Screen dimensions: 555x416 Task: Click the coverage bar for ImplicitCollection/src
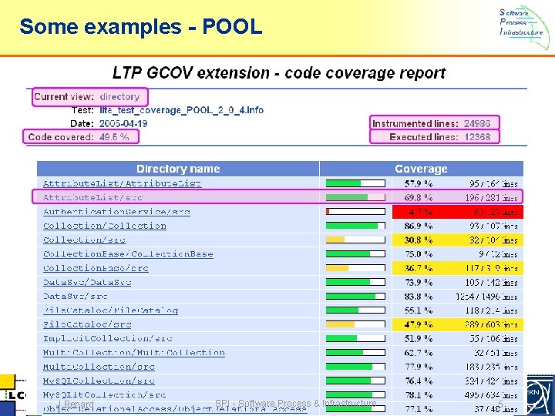(355, 338)
